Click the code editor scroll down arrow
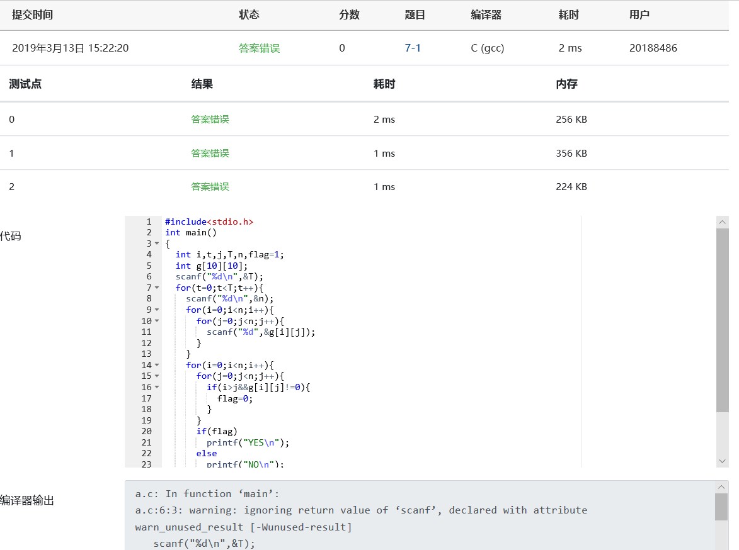739x550 pixels. pos(723,461)
